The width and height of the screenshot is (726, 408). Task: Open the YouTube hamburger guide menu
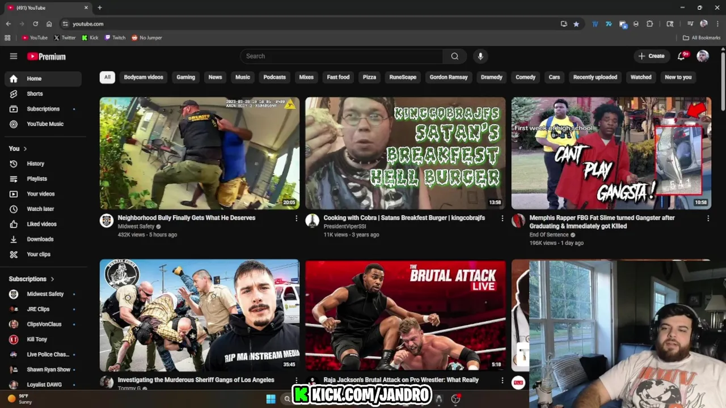pos(14,56)
